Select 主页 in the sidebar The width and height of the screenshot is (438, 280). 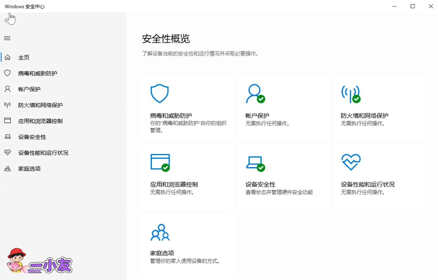[x=23, y=57]
